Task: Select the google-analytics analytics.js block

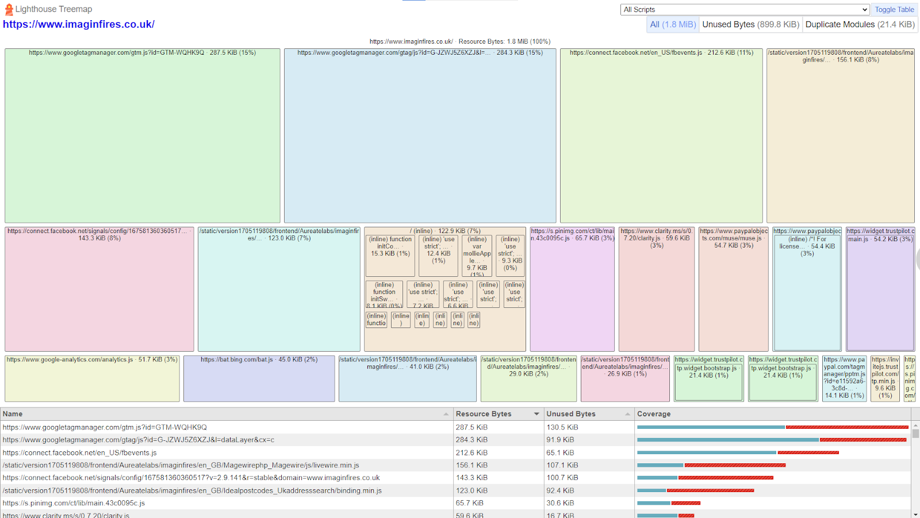Action: pyautogui.click(x=92, y=379)
